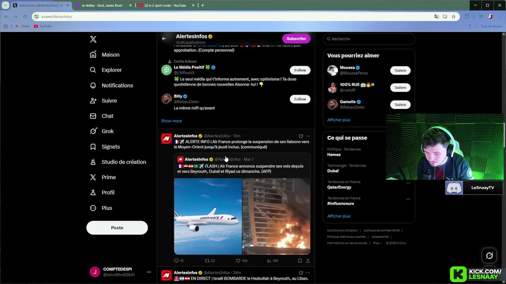The width and height of the screenshot is (506, 284).
Task: View stats of Air France post
Action: click(x=273, y=261)
